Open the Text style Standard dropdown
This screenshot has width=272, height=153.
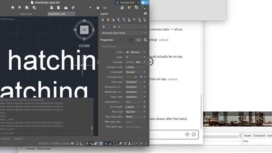pos(136,82)
